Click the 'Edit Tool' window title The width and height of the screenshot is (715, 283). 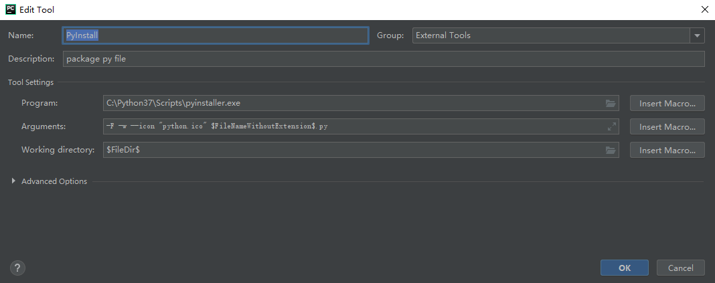click(37, 9)
